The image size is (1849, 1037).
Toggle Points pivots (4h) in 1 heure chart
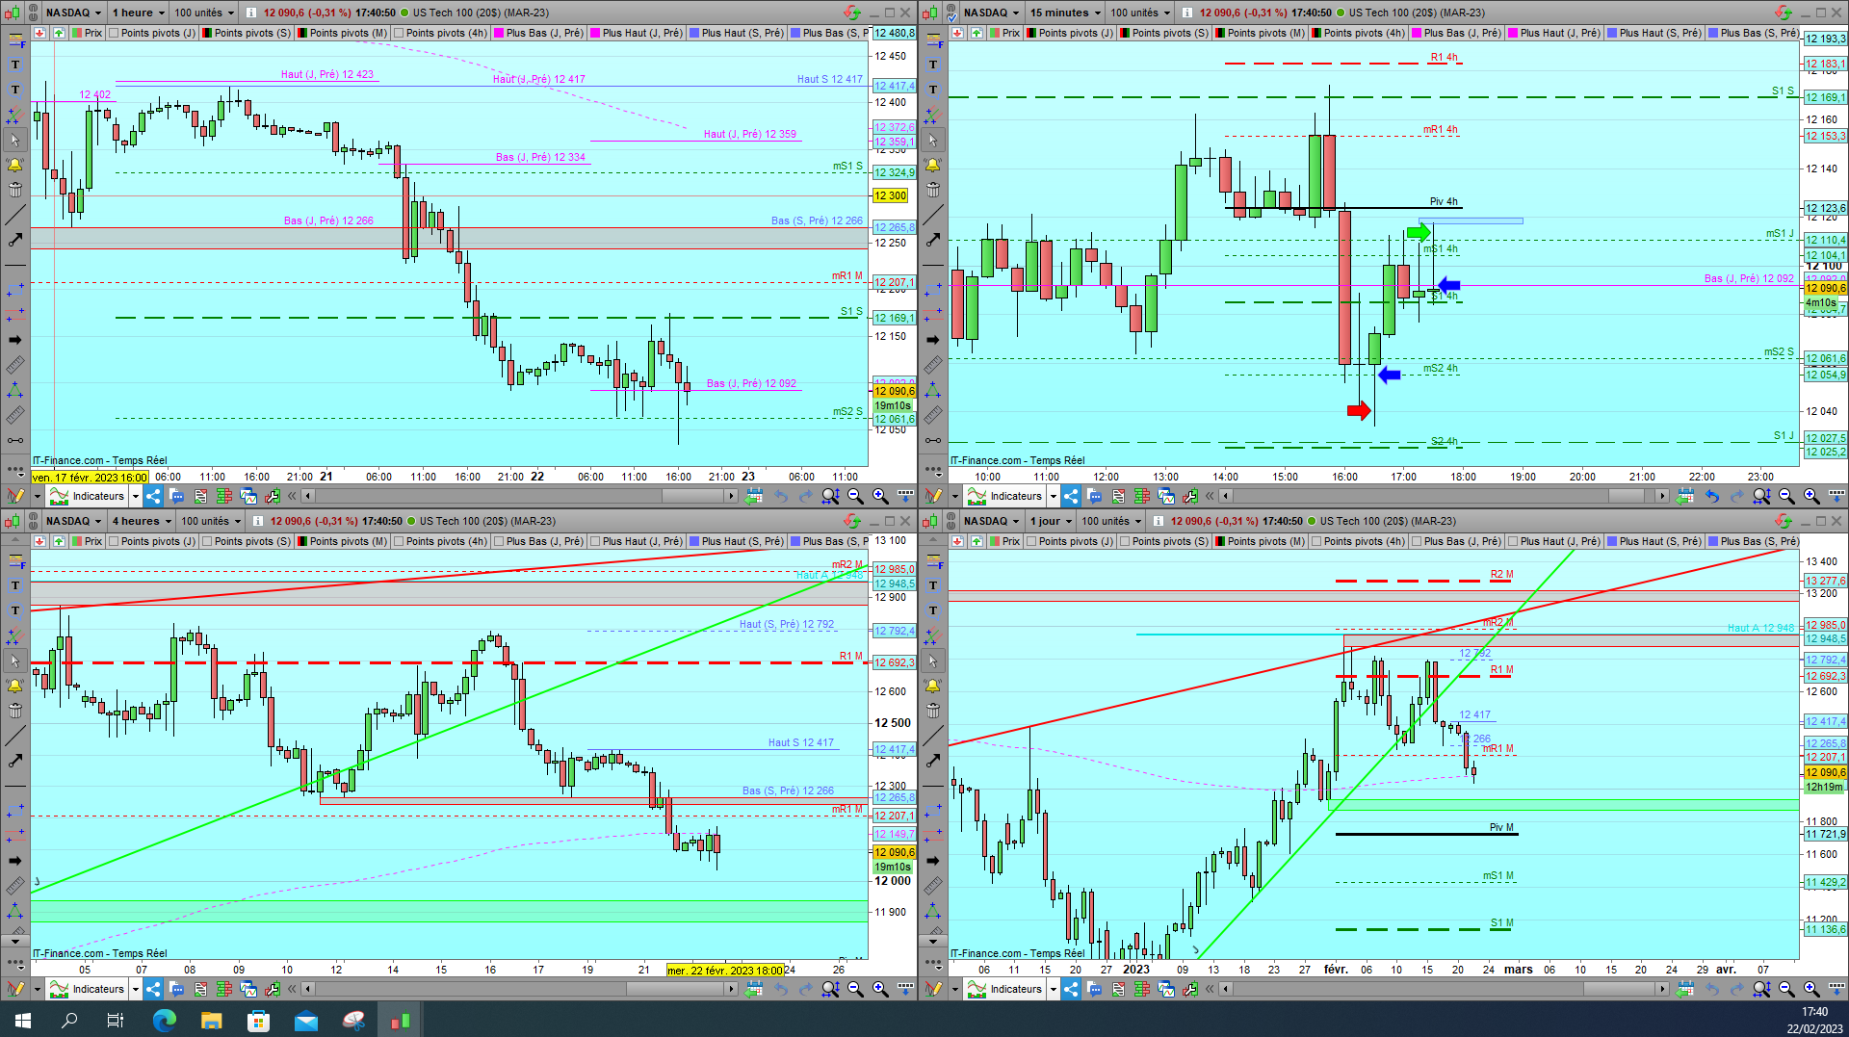[441, 33]
